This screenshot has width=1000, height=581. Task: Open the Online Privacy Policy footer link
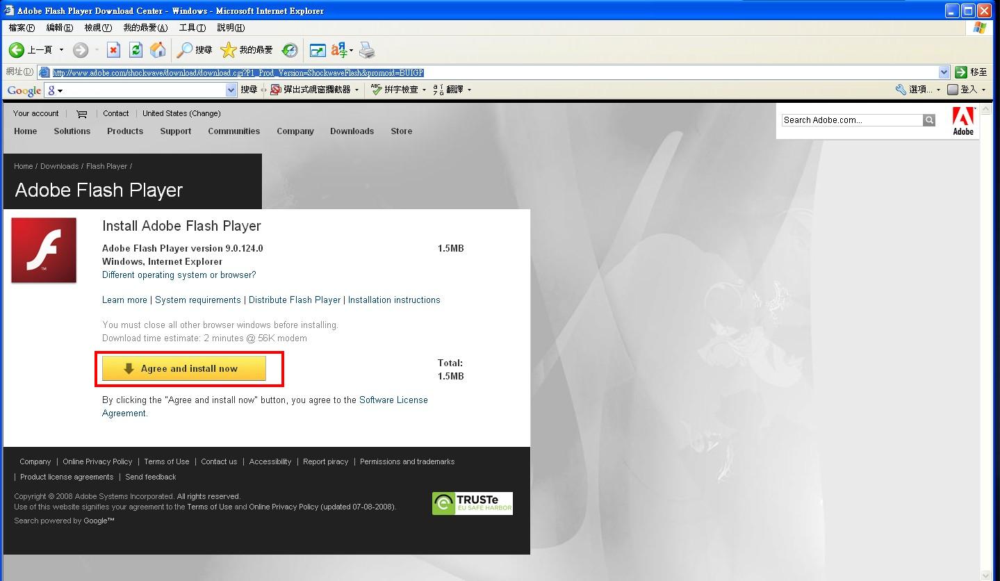point(97,462)
